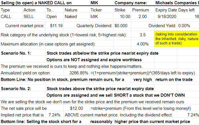The height and width of the screenshot is (125, 199).
Task: Select the annualized yield 3266.85% cell
Action: (76, 73)
